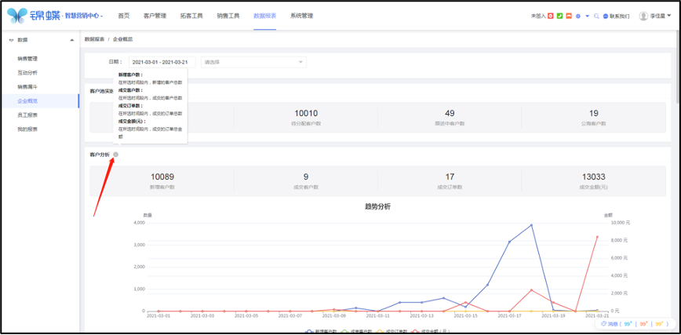681x335 pixels.
Task: Click the 10089 新增客户数 value
Action: [162, 177]
